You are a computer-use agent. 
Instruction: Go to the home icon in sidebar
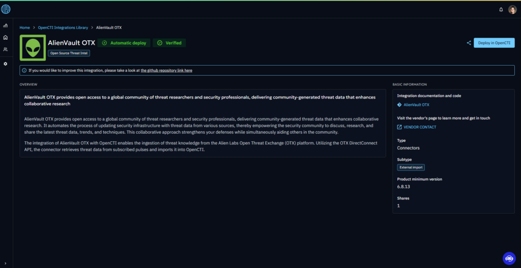6,37
